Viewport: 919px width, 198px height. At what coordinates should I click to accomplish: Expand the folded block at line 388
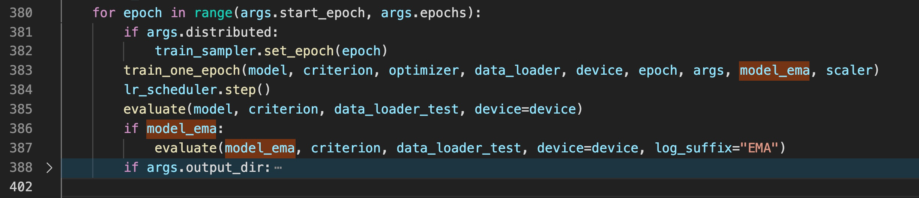[x=49, y=168]
